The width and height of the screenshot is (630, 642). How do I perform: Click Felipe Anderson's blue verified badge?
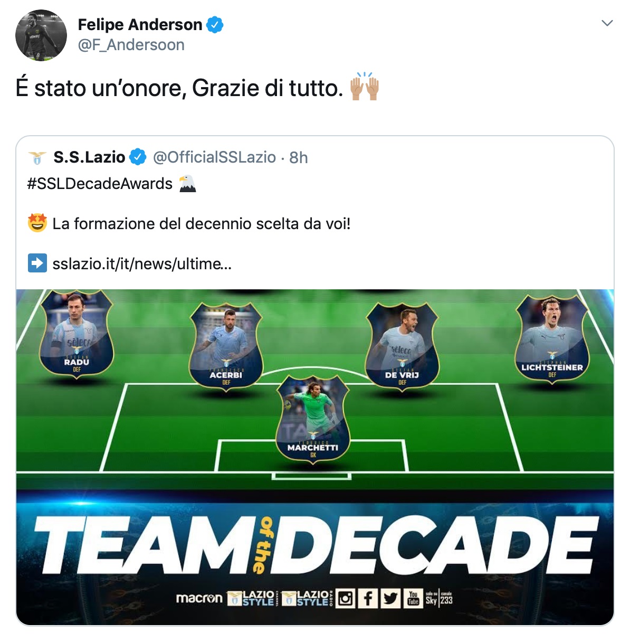point(215,25)
